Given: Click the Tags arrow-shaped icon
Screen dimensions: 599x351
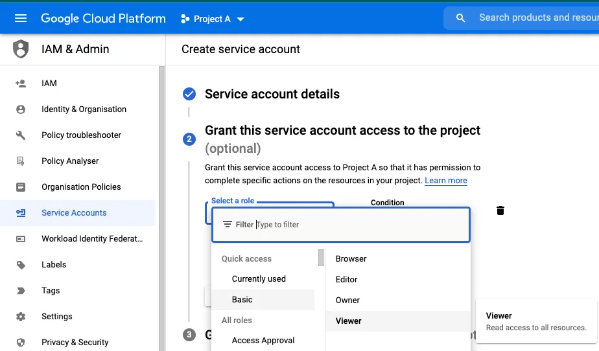Looking at the screenshot, I should pyautogui.click(x=21, y=291).
